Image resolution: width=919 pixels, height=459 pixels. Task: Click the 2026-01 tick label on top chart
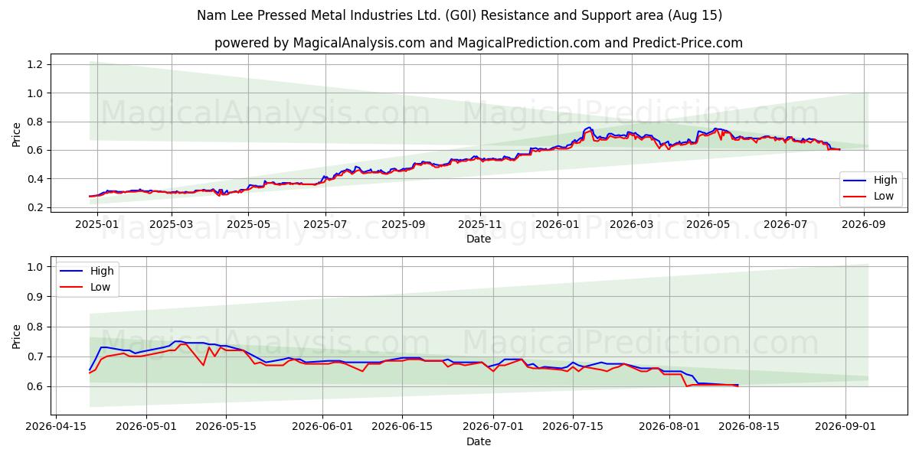click(x=557, y=225)
